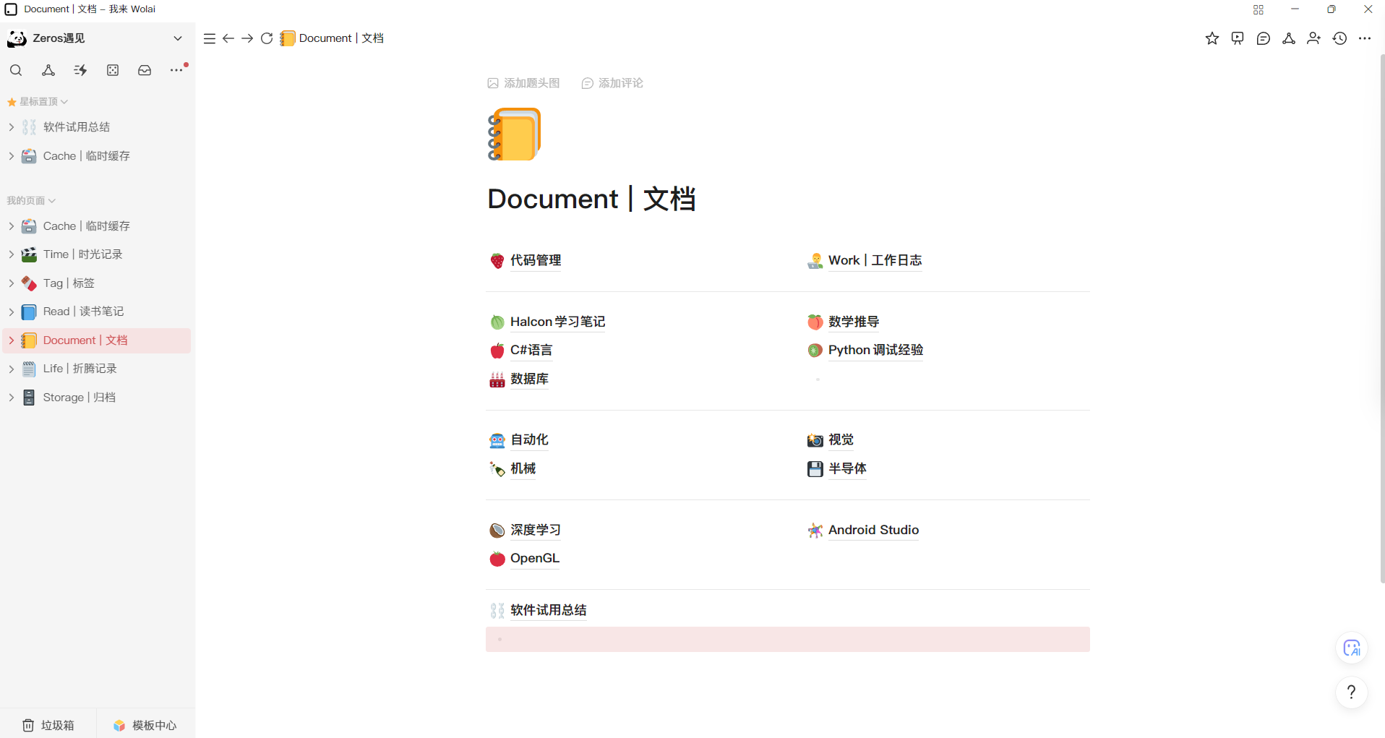Click the search icon in sidebar
The image size is (1385, 738).
tap(16, 70)
